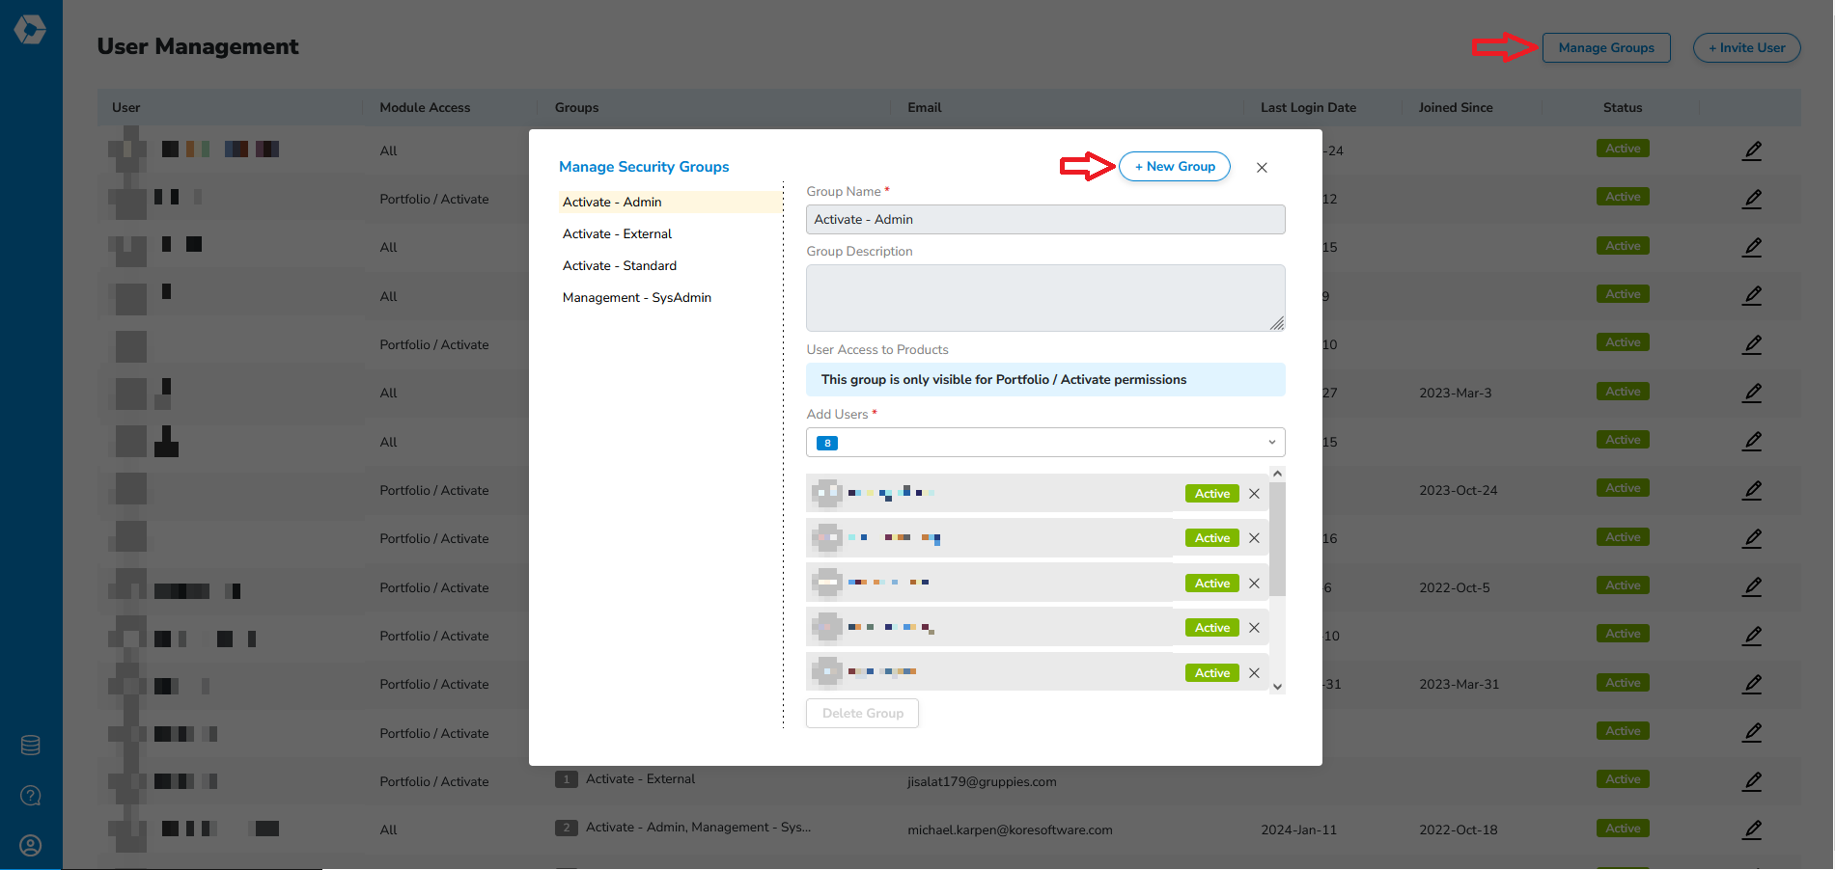Click the + New Group button
1835x870 pixels.
[1174, 167]
